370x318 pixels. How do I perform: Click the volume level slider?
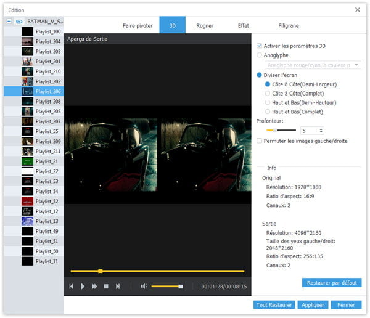click(167, 287)
